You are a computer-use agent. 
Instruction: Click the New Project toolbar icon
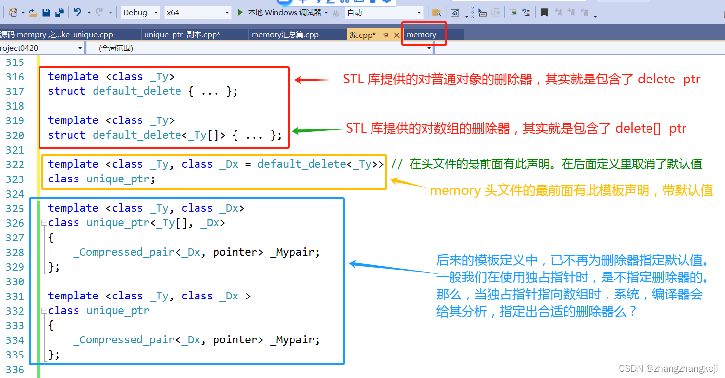[13, 12]
